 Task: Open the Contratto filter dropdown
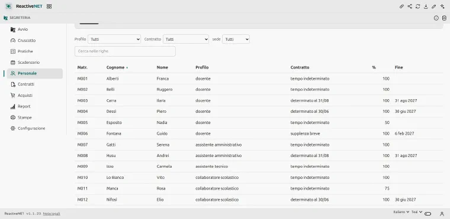(186, 39)
